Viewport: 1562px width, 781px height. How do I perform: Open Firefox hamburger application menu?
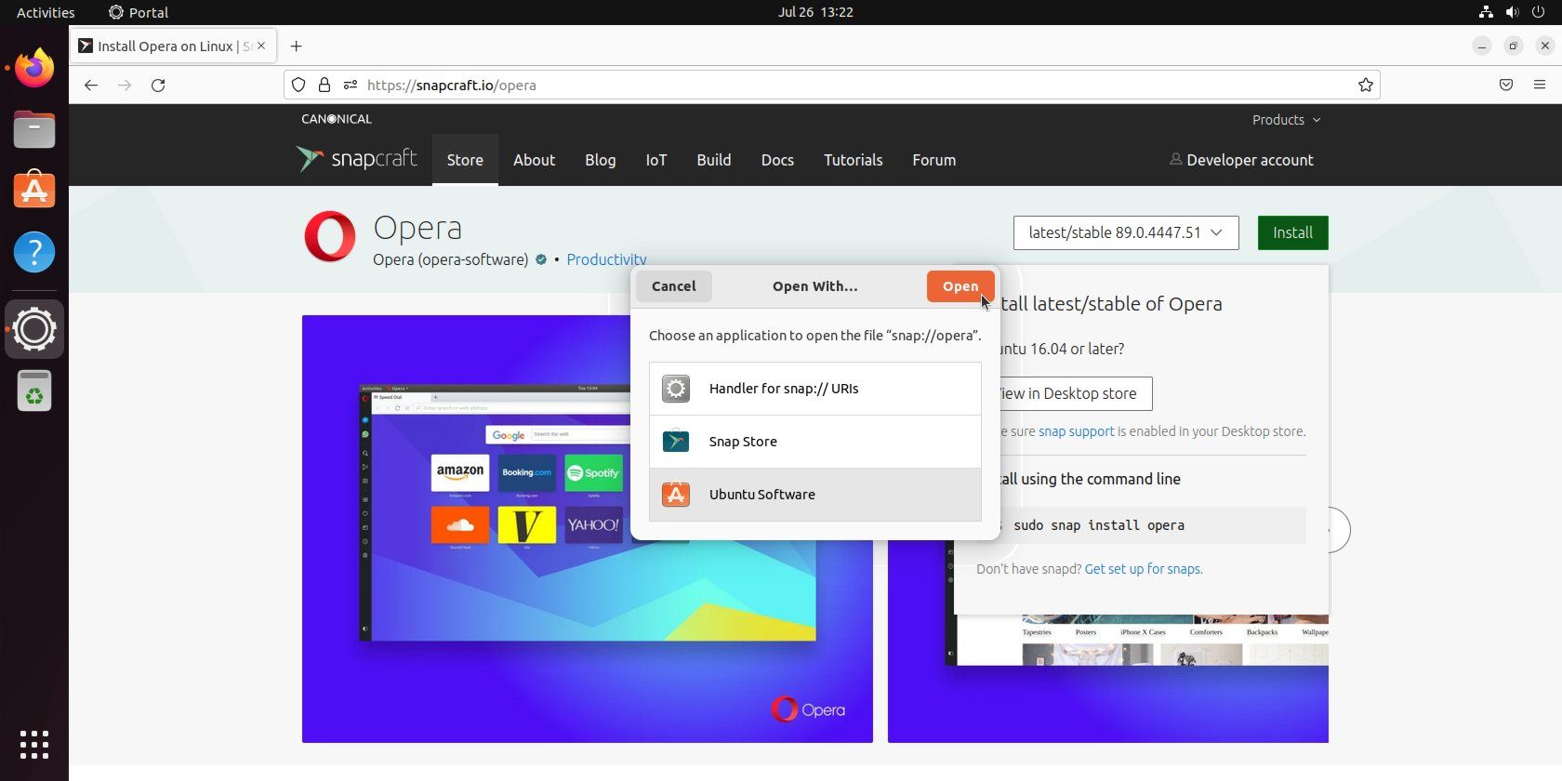[x=1540, y=85]
